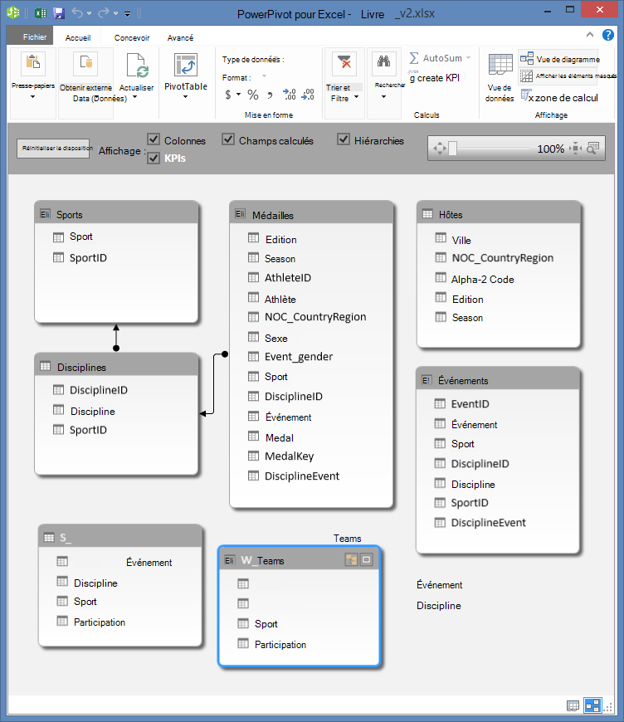Click the drag-to-pan arrows icon
The image size is (624, 722).
pyautogui.click(x=440, y=149)
